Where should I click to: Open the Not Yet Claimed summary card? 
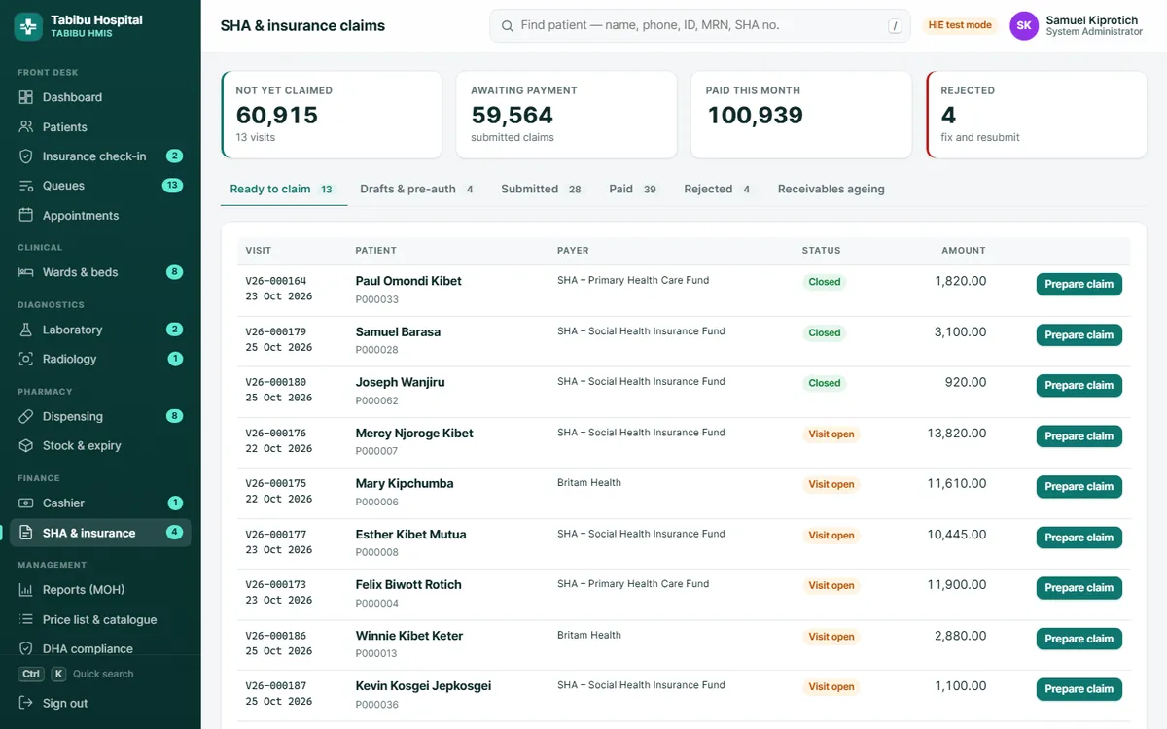click(x=332, y=115)
